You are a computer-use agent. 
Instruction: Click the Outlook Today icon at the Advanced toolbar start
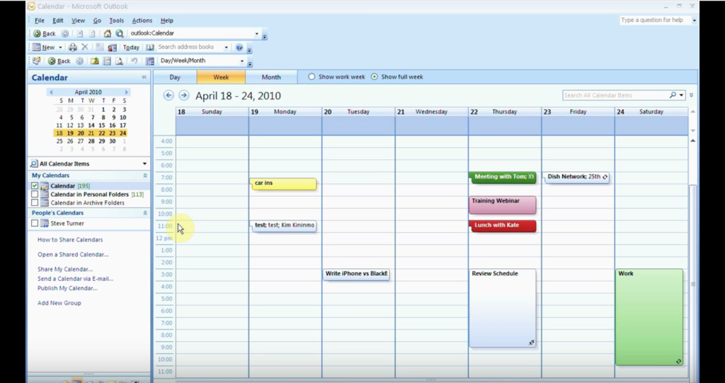click(x=37, y=61)
